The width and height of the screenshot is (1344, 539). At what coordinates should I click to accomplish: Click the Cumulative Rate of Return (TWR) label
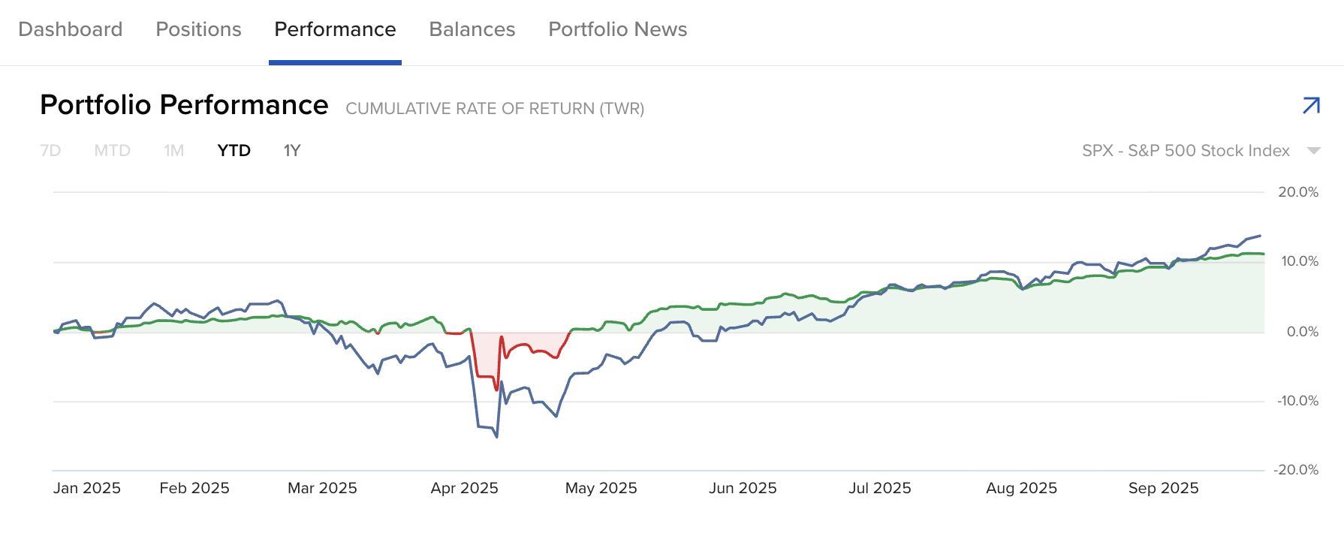pos(495,109)
